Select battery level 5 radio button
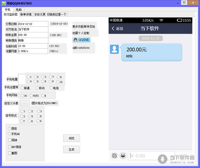The image size is (200, 168). 35,82
